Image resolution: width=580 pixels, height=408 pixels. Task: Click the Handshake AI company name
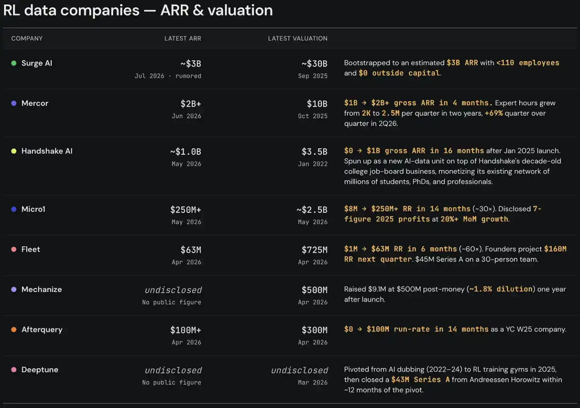47,151
